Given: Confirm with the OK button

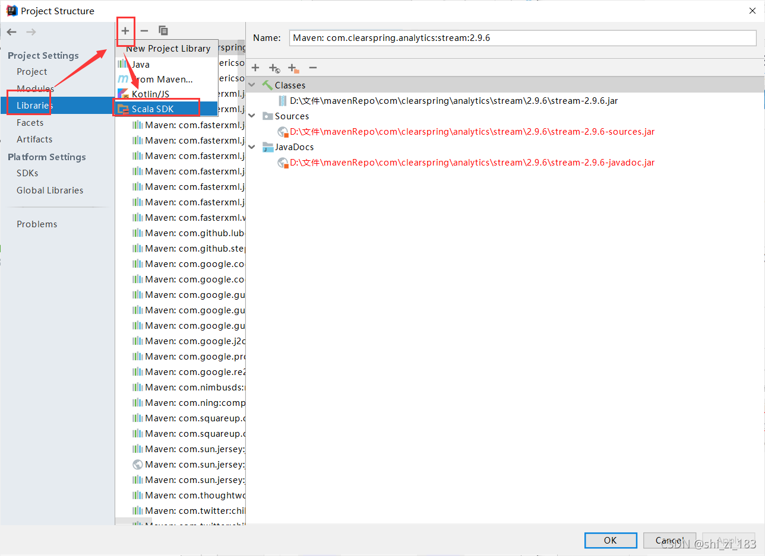Looking at the screenshot, I should tap(611, 540).
